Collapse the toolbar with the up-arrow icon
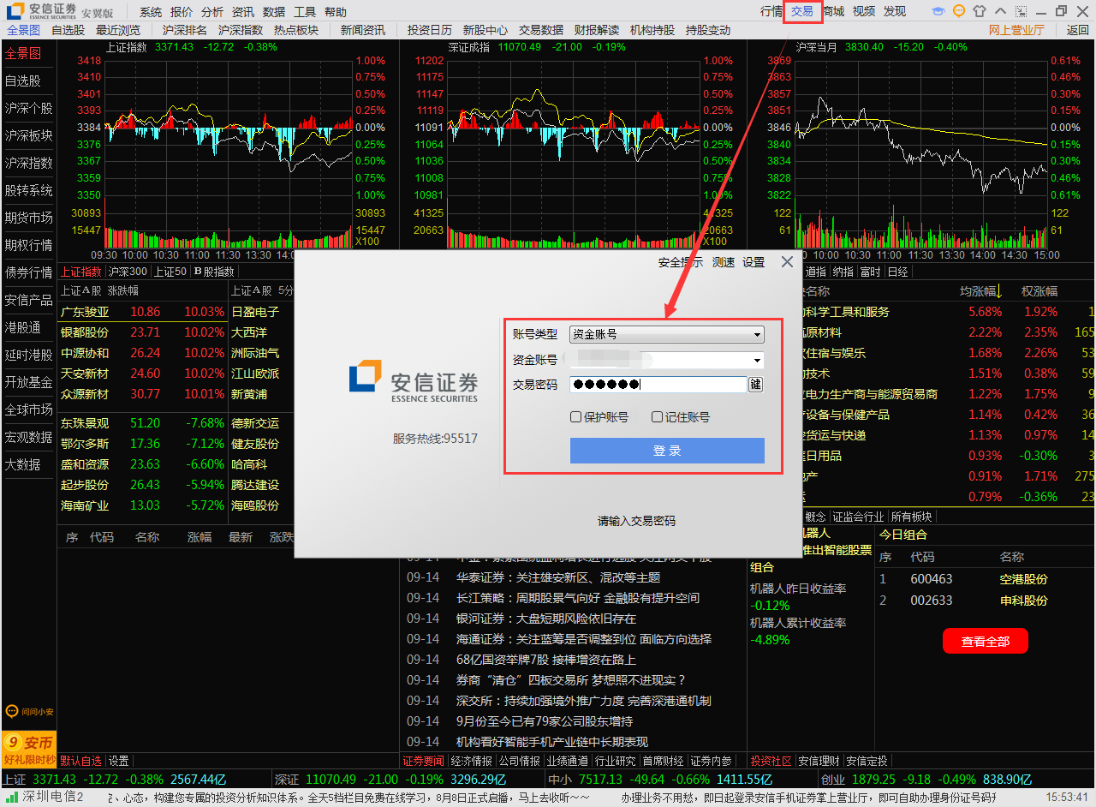 tap(1000, 11)
